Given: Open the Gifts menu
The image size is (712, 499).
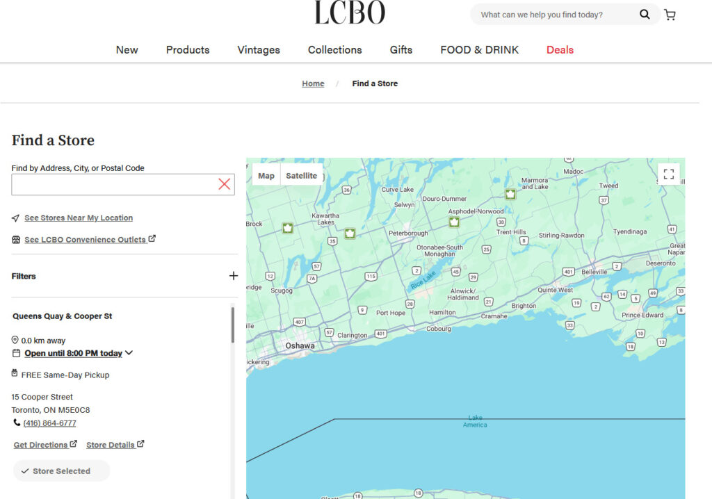Looking at the screenshot, I should [401, 50].
